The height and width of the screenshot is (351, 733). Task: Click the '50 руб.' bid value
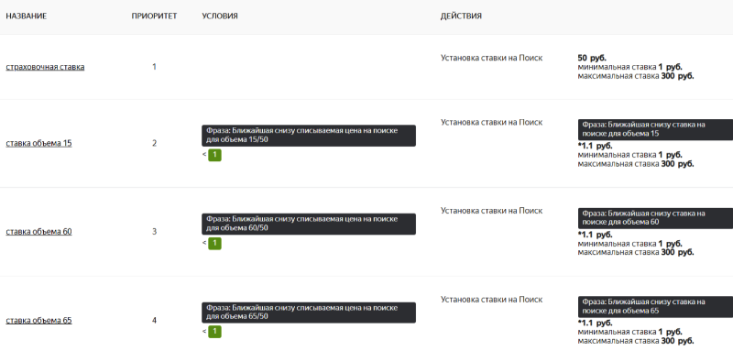pyautogui.click(x=592, y=59)
